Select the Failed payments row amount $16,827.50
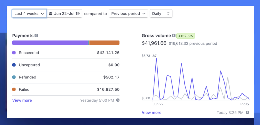This screenshot has width=260, height=125. 108,90
